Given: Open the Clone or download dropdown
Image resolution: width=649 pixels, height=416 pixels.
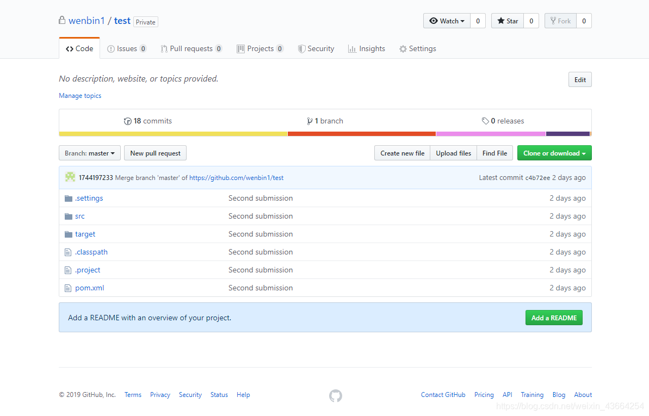Looking at the screenshot, I should tap(554, 153).
